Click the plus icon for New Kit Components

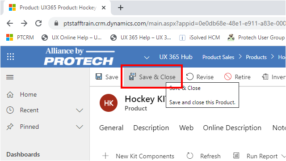105,156
